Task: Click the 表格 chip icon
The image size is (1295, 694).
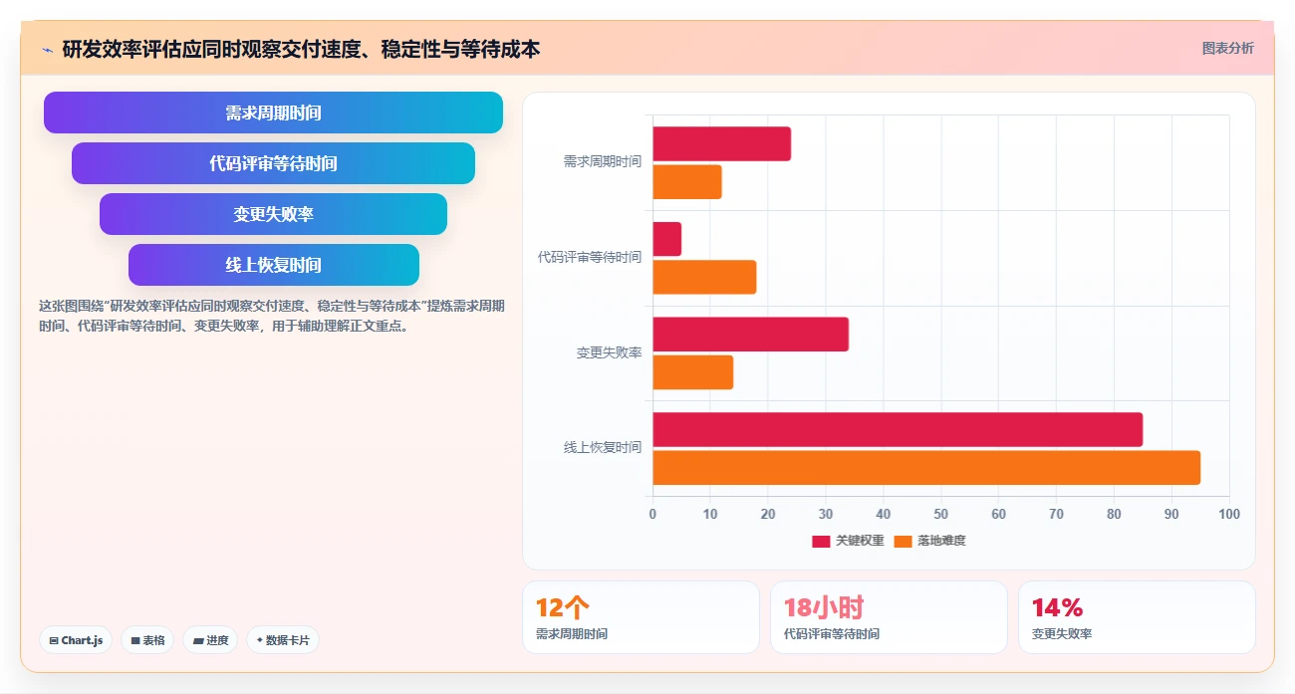Action: tap(134, 641)
